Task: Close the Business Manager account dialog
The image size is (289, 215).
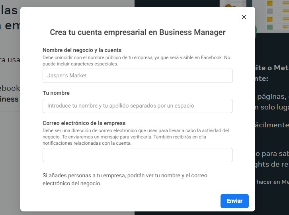Action: click(244, 17)
